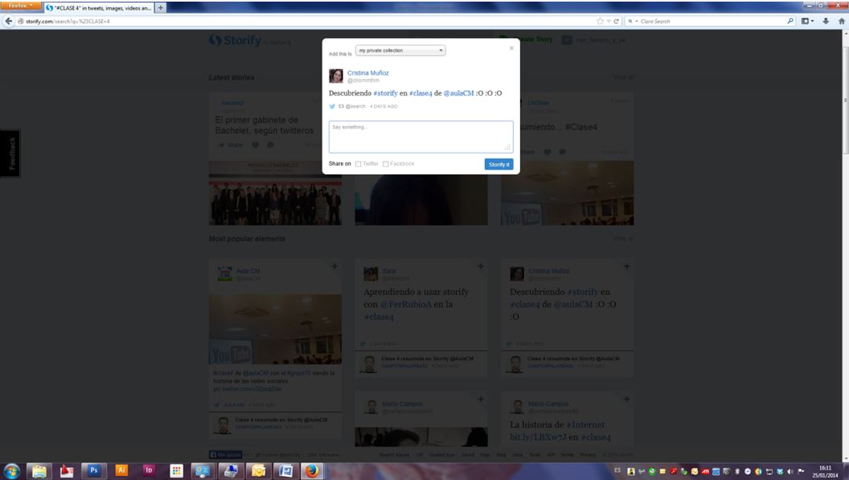The width and height of the screenshot is (849, 480).
Task: Open the Firefox menu button
Action: tap(22, 5)
